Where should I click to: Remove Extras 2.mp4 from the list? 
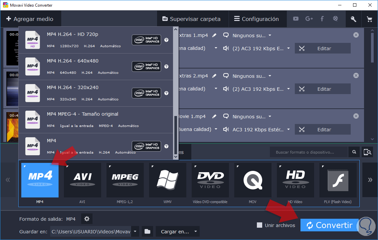coord(356,75)
